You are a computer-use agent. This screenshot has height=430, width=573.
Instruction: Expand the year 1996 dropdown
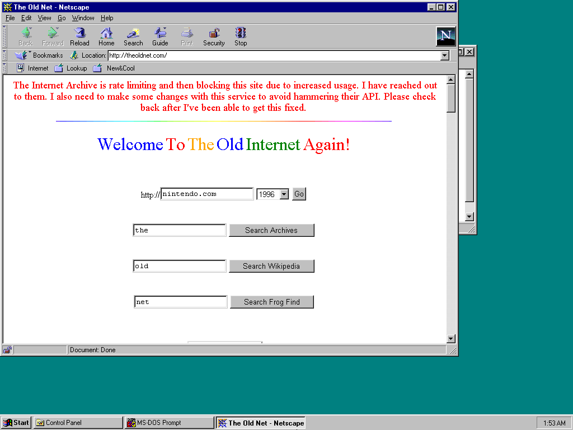[x=284, y=194]
